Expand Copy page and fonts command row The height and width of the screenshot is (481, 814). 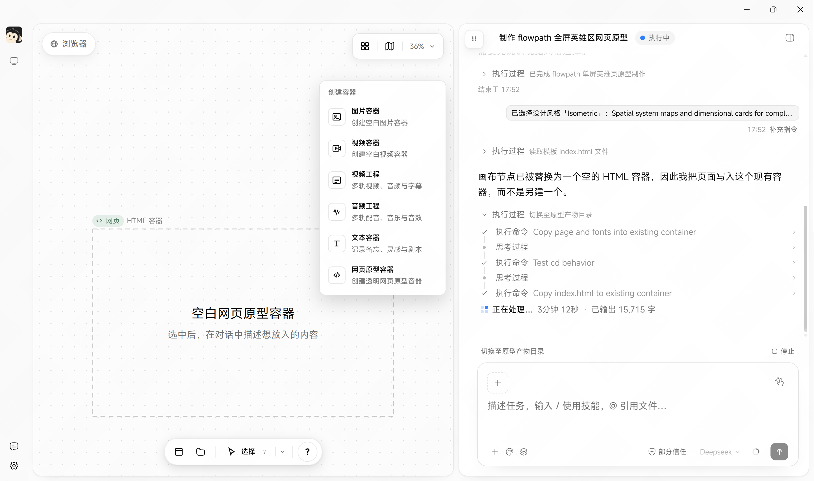tap(639, 232)
